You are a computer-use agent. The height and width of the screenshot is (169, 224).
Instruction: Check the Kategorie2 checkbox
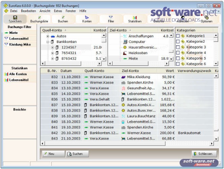178,42
